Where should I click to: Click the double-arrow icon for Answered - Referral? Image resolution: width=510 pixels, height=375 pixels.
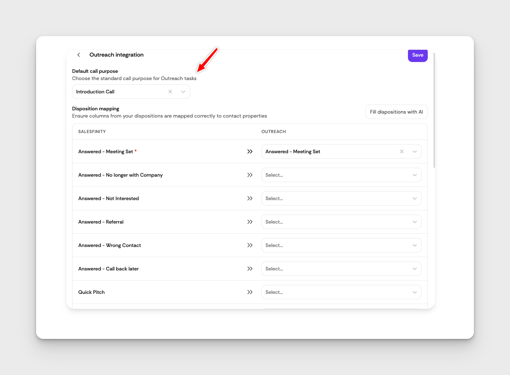(x=250, y=222)
